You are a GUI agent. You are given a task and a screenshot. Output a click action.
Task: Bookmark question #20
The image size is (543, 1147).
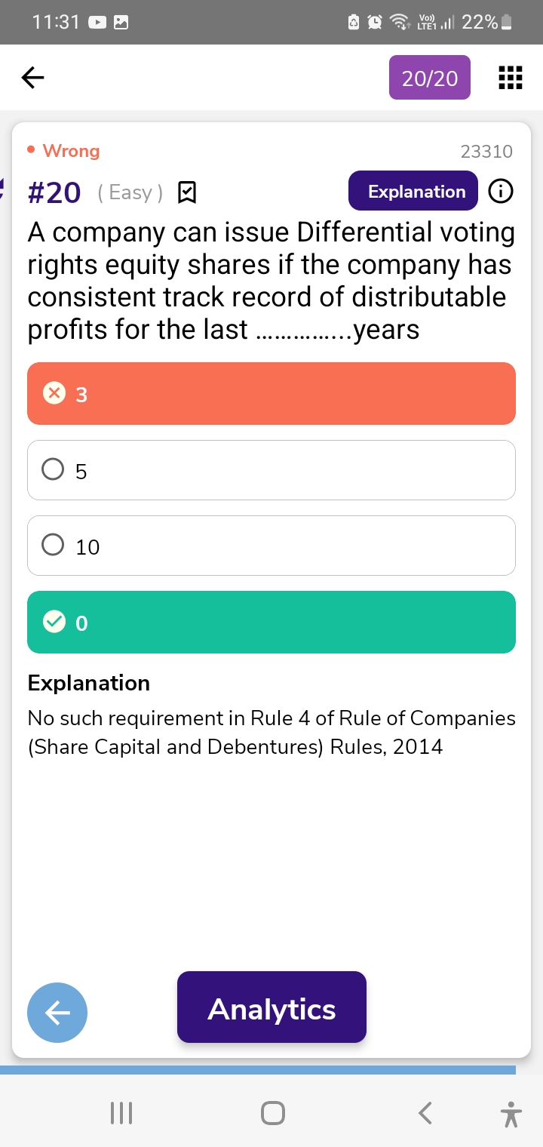coord(186,193)
